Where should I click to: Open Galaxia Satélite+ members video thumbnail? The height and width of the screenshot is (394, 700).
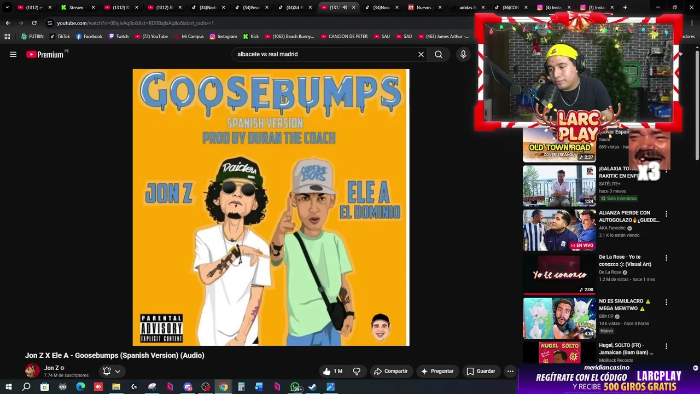[x=559, y=186]
